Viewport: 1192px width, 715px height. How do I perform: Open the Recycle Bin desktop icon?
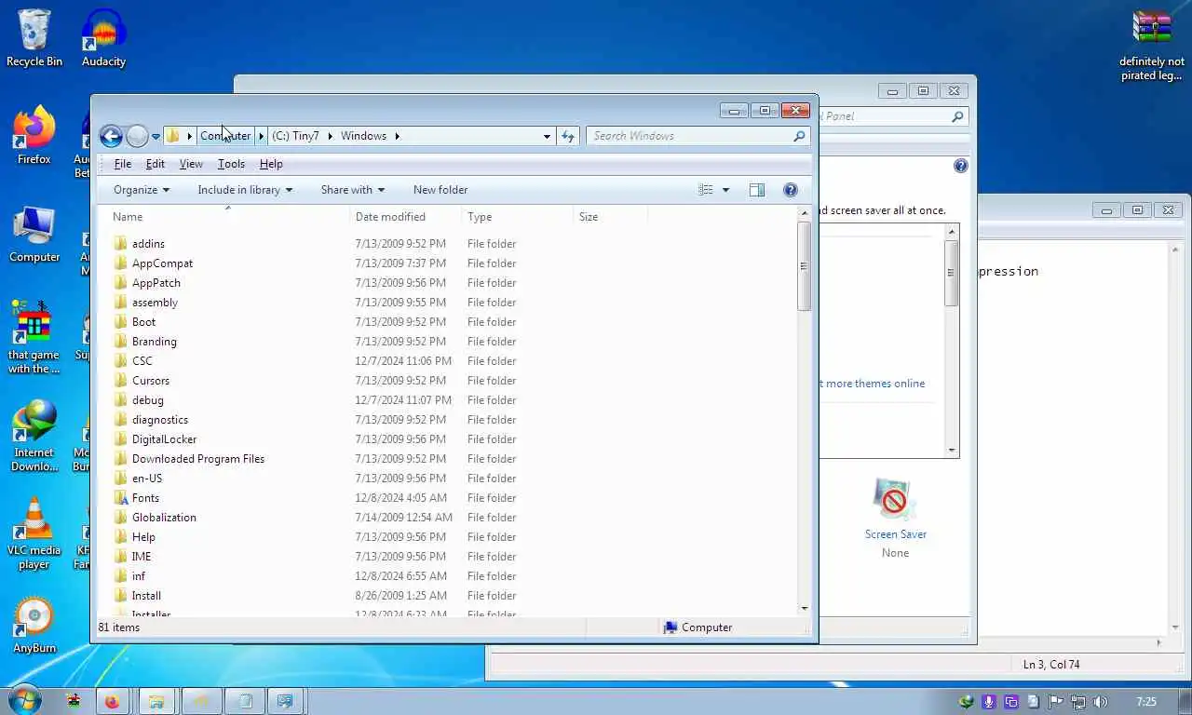[x=34, y=37]
